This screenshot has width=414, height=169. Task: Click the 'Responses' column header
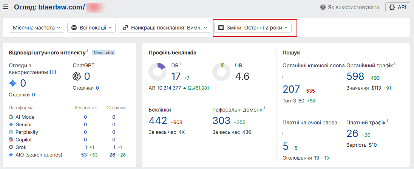pyautogui.click(x=86, y=108)
